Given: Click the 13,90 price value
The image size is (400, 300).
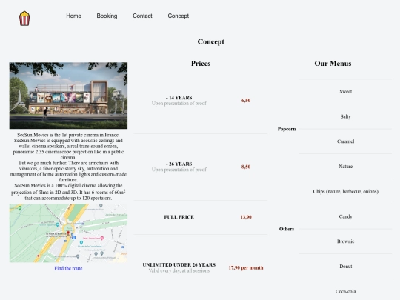Looking at the screenshot, I should (246, 217).
